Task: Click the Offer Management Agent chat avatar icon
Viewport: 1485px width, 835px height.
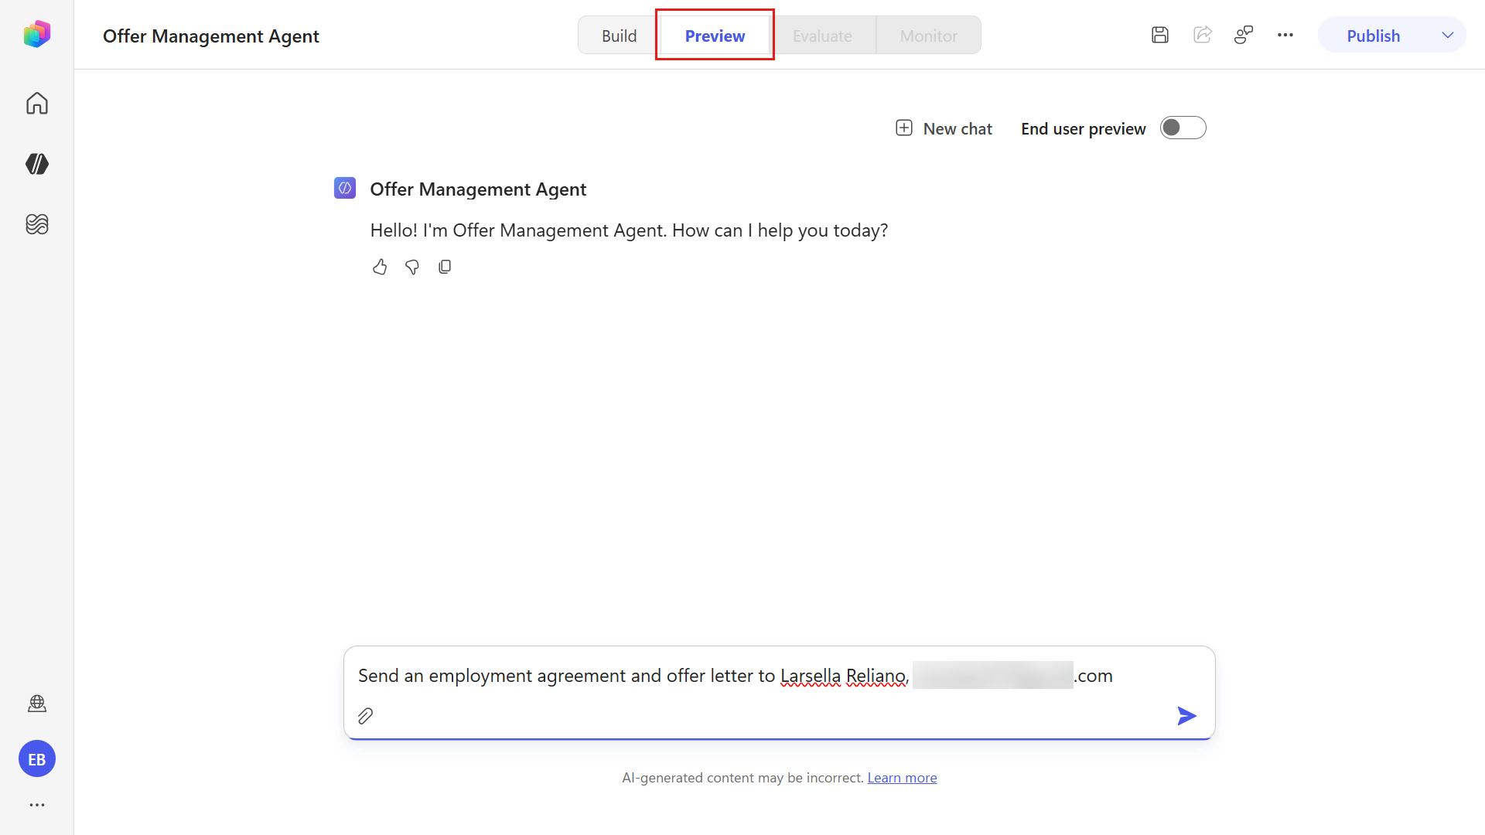Action: pyautogui.click(x=345, y=188)
